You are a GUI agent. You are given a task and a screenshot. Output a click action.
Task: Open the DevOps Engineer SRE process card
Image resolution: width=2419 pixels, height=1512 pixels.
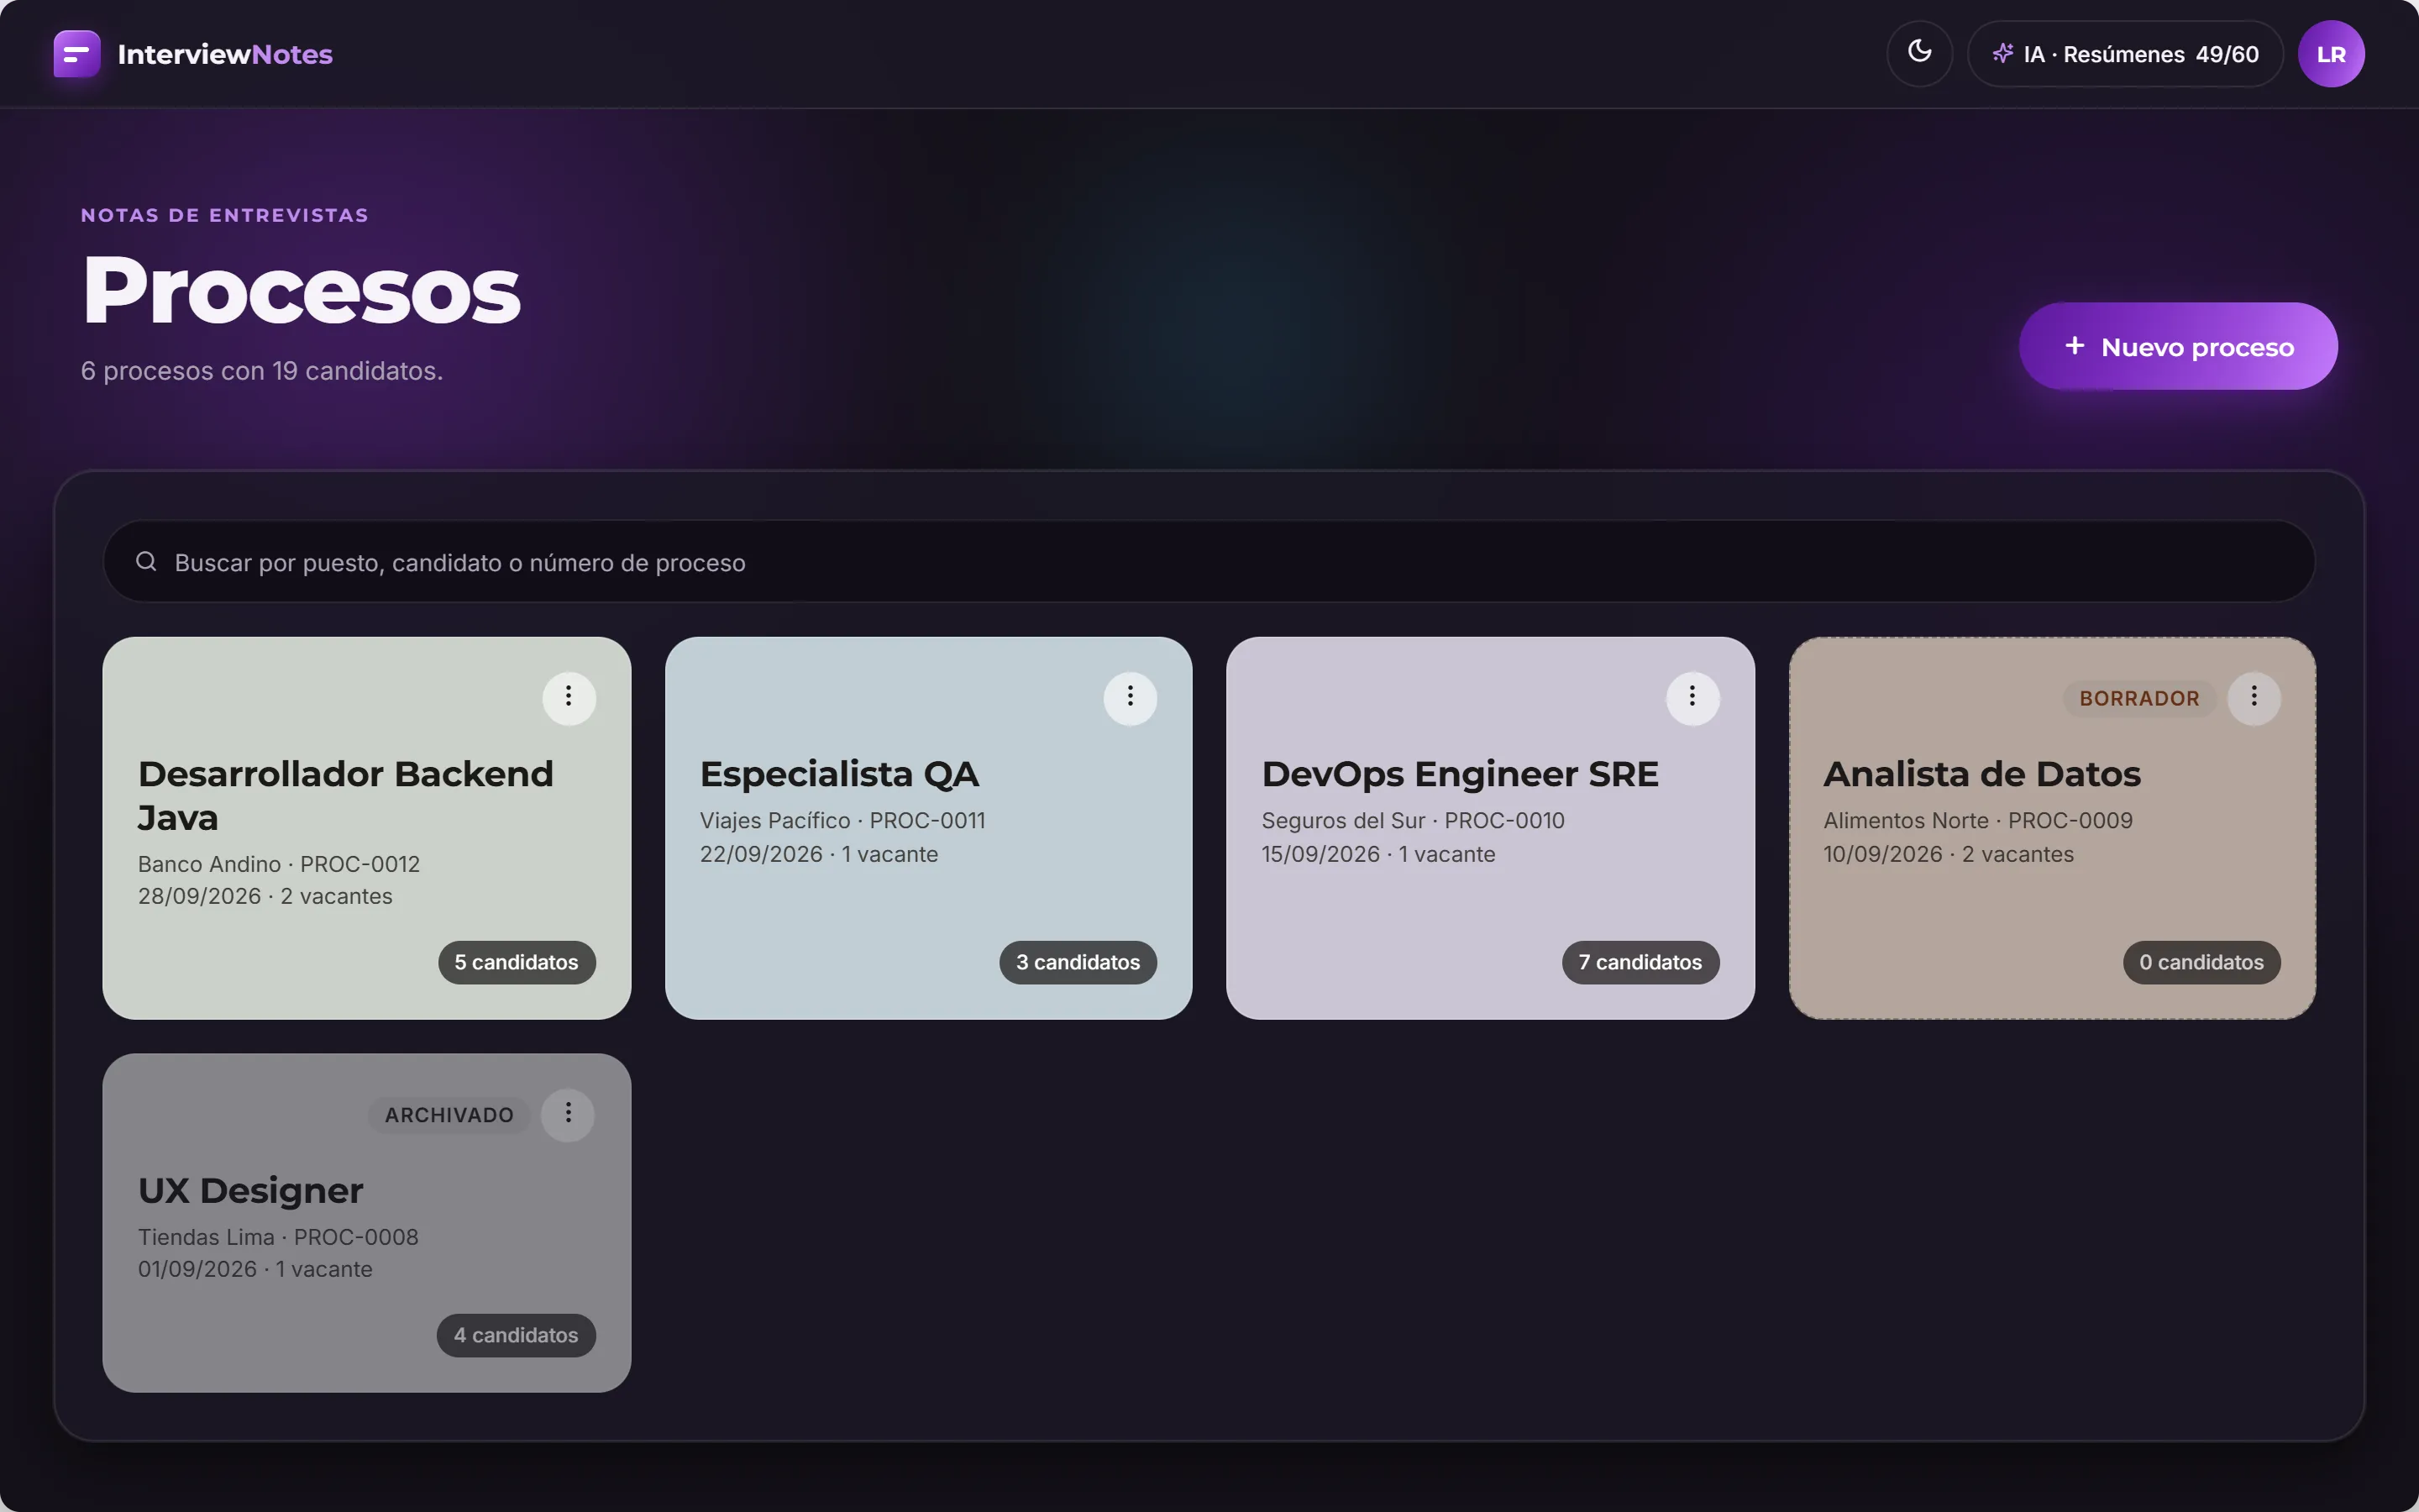tap(1490, 829)
